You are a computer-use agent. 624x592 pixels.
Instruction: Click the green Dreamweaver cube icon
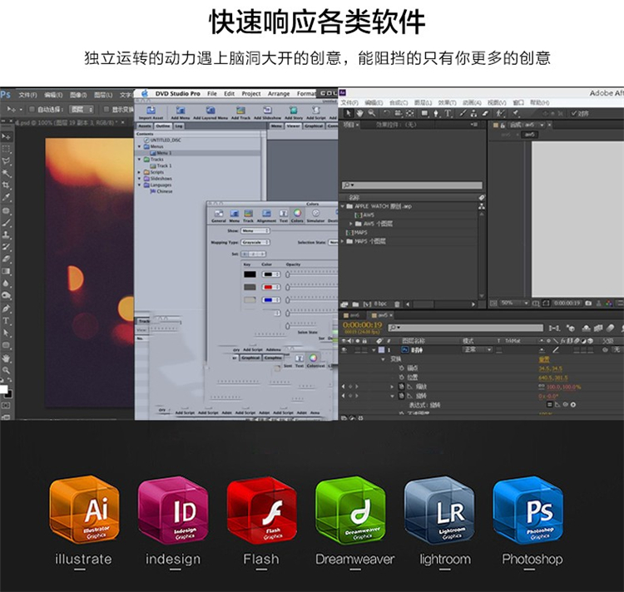(350, 510)
